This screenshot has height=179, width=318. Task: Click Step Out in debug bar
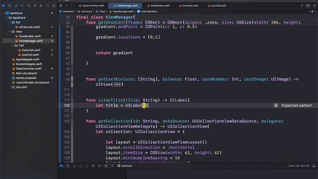coord(87,166)
